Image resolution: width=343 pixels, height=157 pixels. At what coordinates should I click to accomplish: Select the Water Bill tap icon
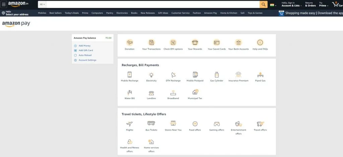[x=130, y=92]
